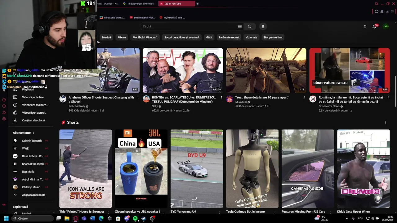Expand Abonamente section chevron
This screenshot has height=223, width=397.
click(33, 133)
